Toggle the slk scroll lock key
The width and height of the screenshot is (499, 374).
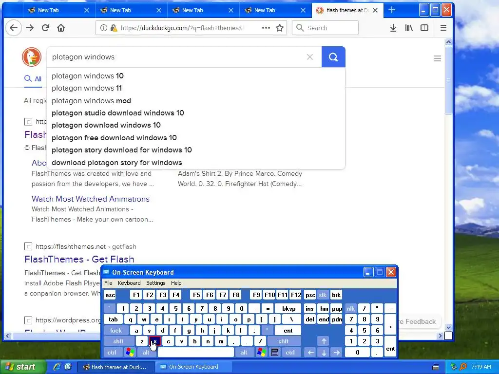click(x=323, y=295)
